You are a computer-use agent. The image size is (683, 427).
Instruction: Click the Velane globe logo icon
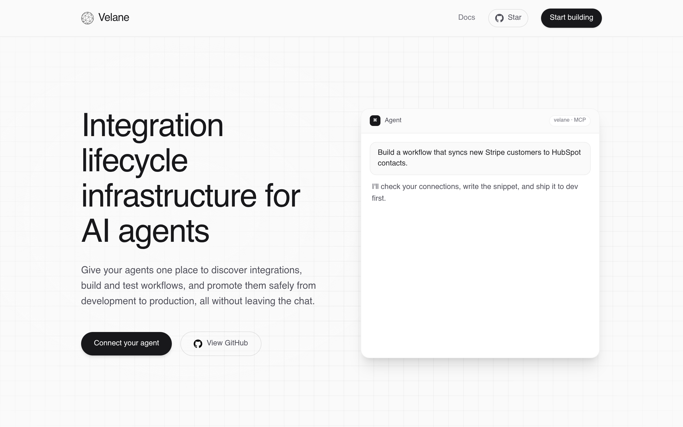point(88,18)
